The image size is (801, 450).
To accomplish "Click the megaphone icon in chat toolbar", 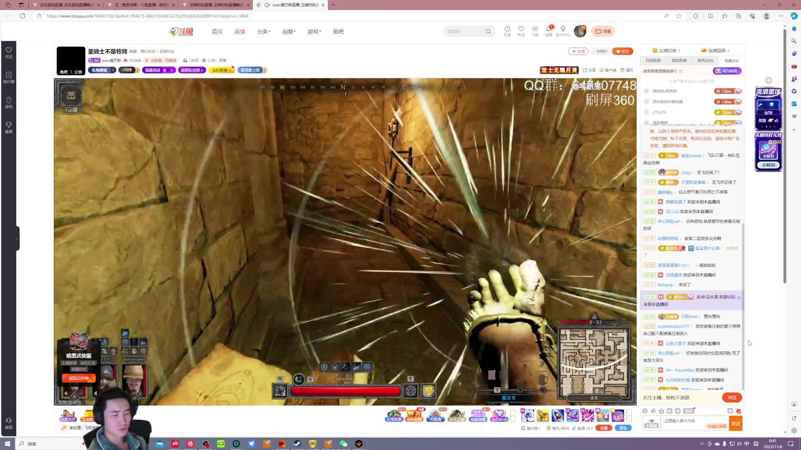I will click(653, 411).
